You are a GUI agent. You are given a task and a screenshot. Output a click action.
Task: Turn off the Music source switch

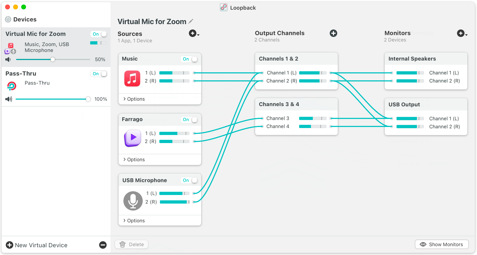(x=189, y=59)
